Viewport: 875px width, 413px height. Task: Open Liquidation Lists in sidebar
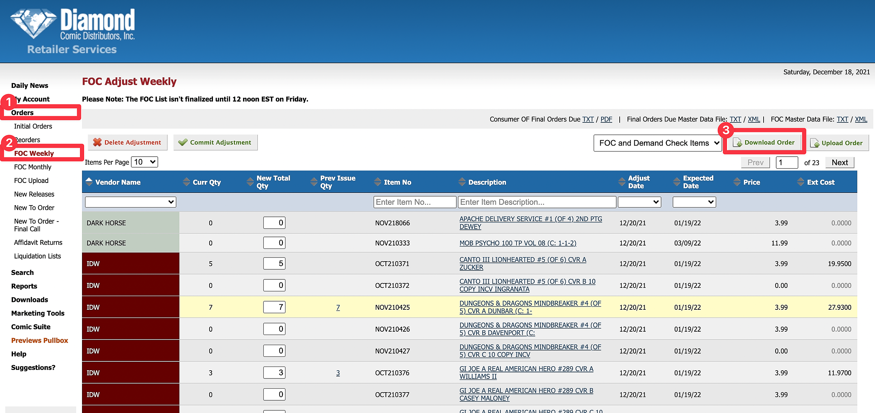(x=38, y=256)
